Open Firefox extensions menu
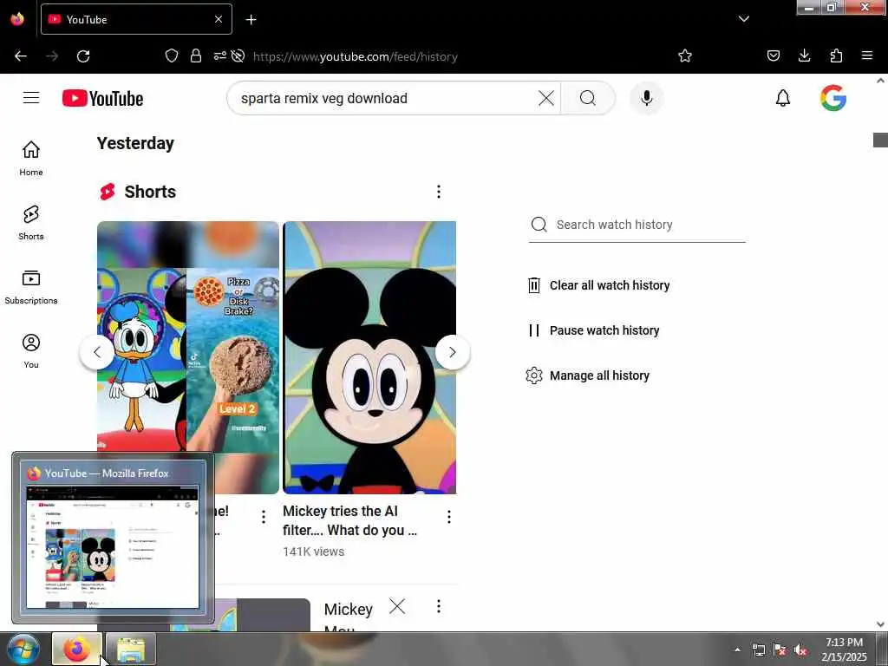 (836, 55)
